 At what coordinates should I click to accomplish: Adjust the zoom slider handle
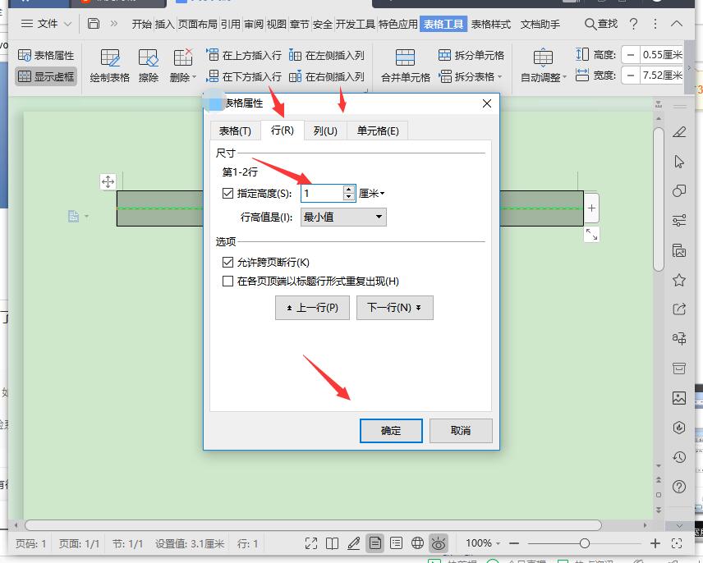pos(584,543)
